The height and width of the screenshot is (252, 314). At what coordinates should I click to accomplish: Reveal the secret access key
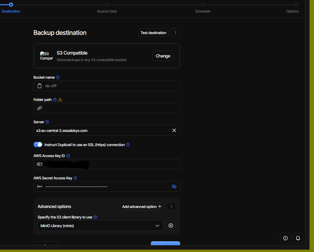coord(174,186)
